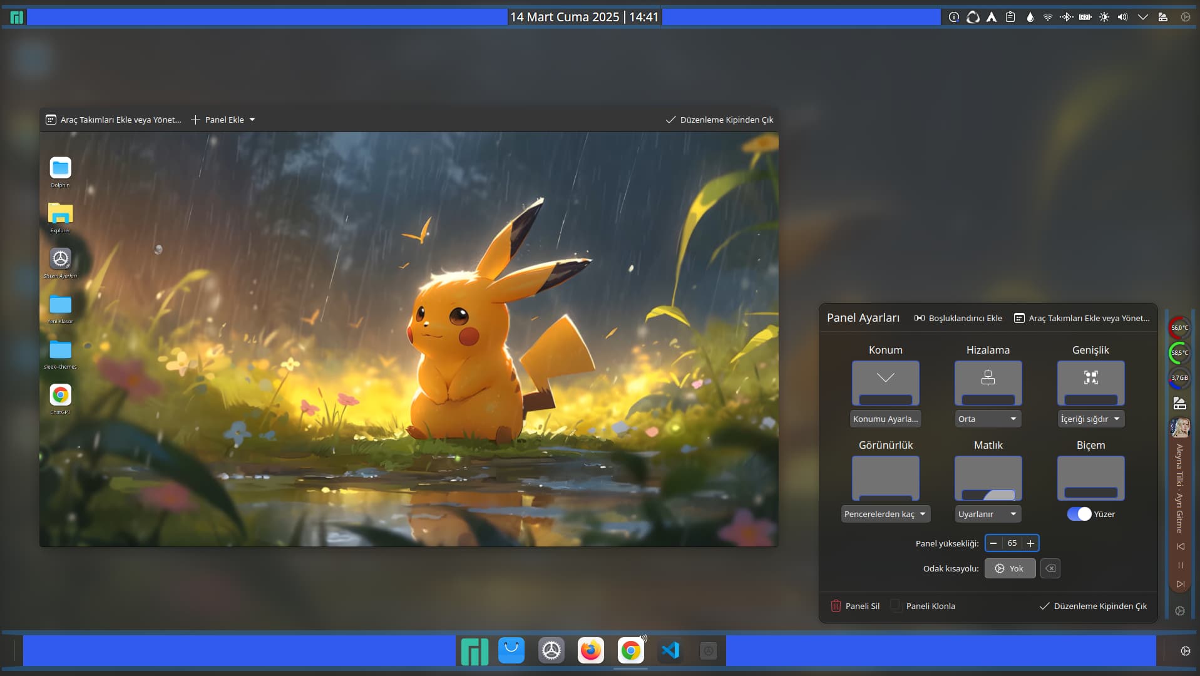Open the Panel Ekle dropdown
This screenshot has height=676, width=1200.
(223, 120)
